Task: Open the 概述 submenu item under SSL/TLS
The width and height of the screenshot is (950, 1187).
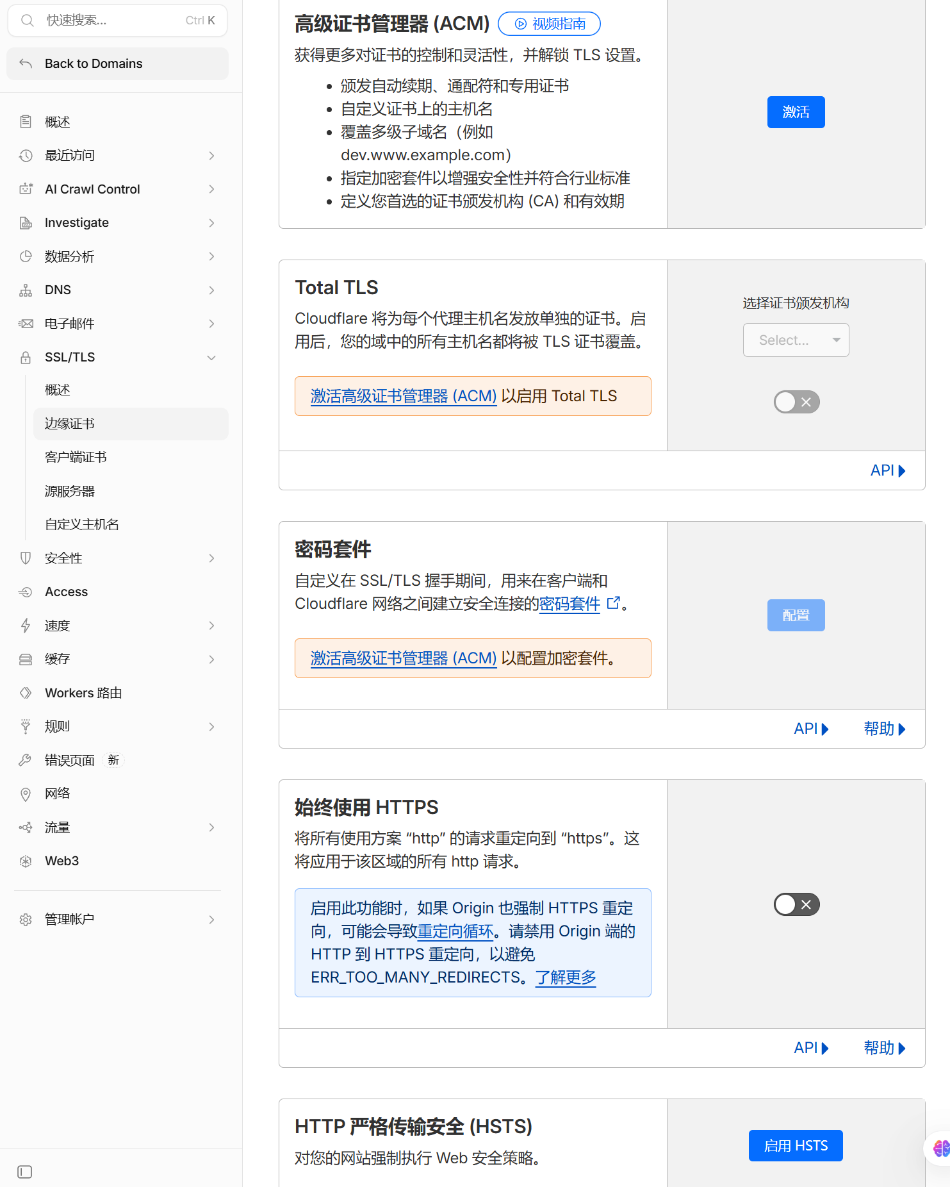Action: tap(131, 390)
